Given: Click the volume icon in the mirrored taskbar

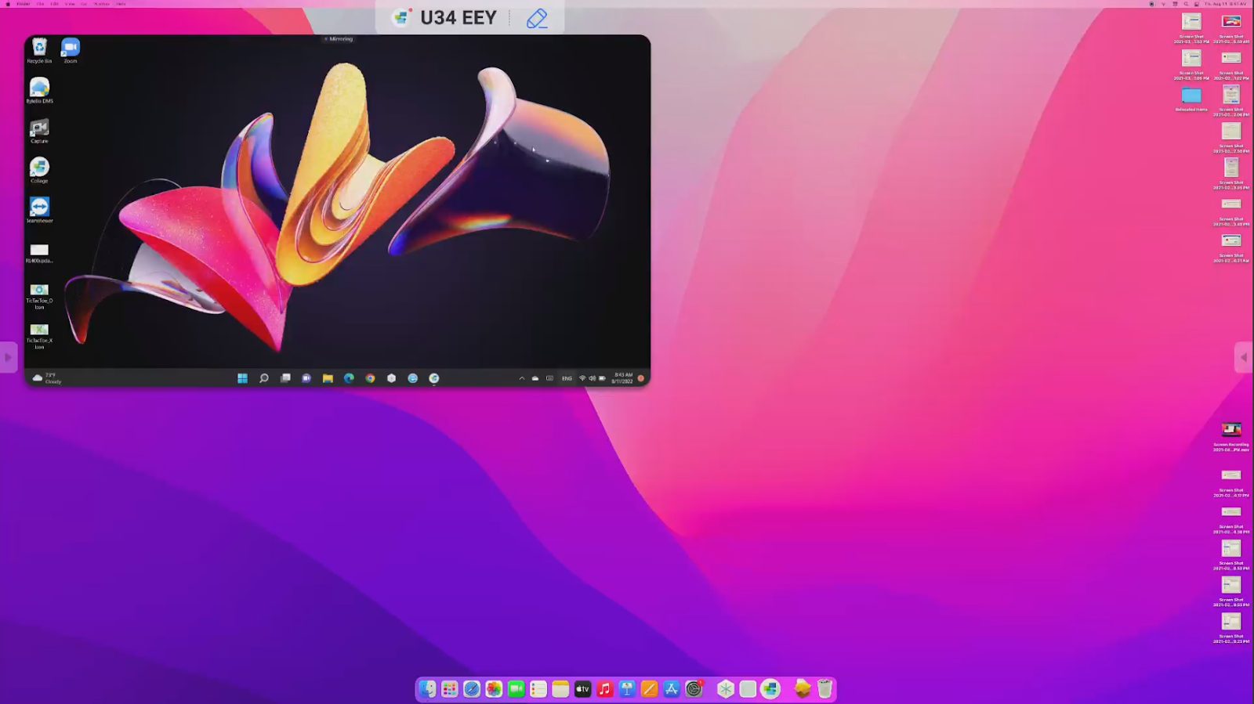Looking at the screenshot, I should [592, 378].
